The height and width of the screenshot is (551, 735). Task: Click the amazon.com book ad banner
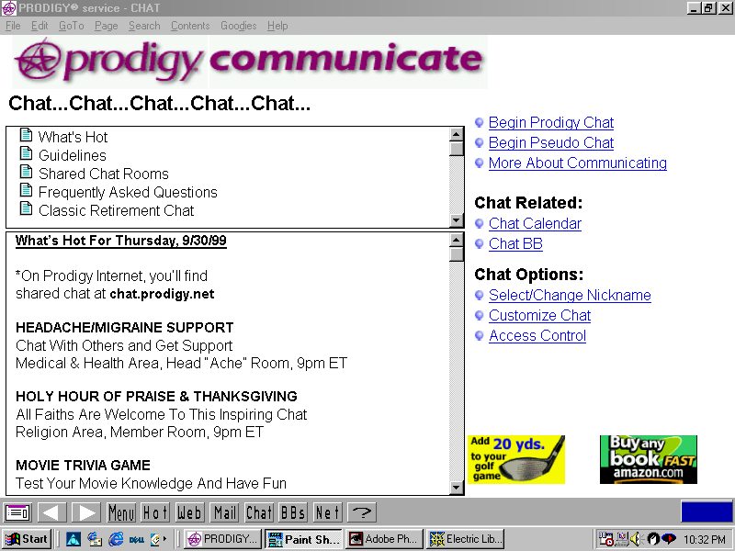coord(649,459)
